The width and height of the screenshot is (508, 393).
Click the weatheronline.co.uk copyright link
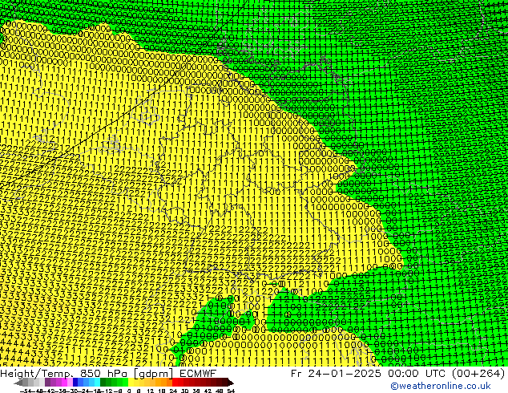441,386
